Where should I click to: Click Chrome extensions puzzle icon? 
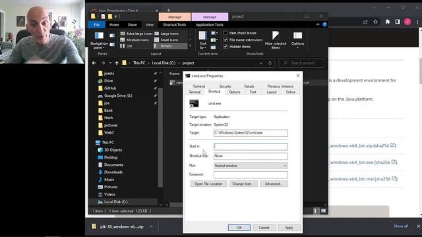coord(388,22)
